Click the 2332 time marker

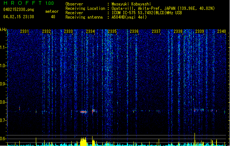tap(46, 31)
